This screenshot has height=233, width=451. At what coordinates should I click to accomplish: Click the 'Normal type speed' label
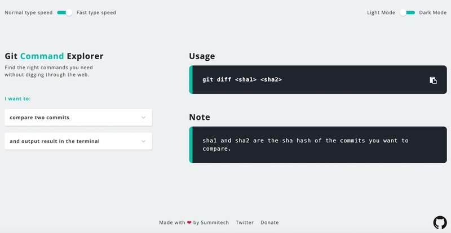click(29, 12)
